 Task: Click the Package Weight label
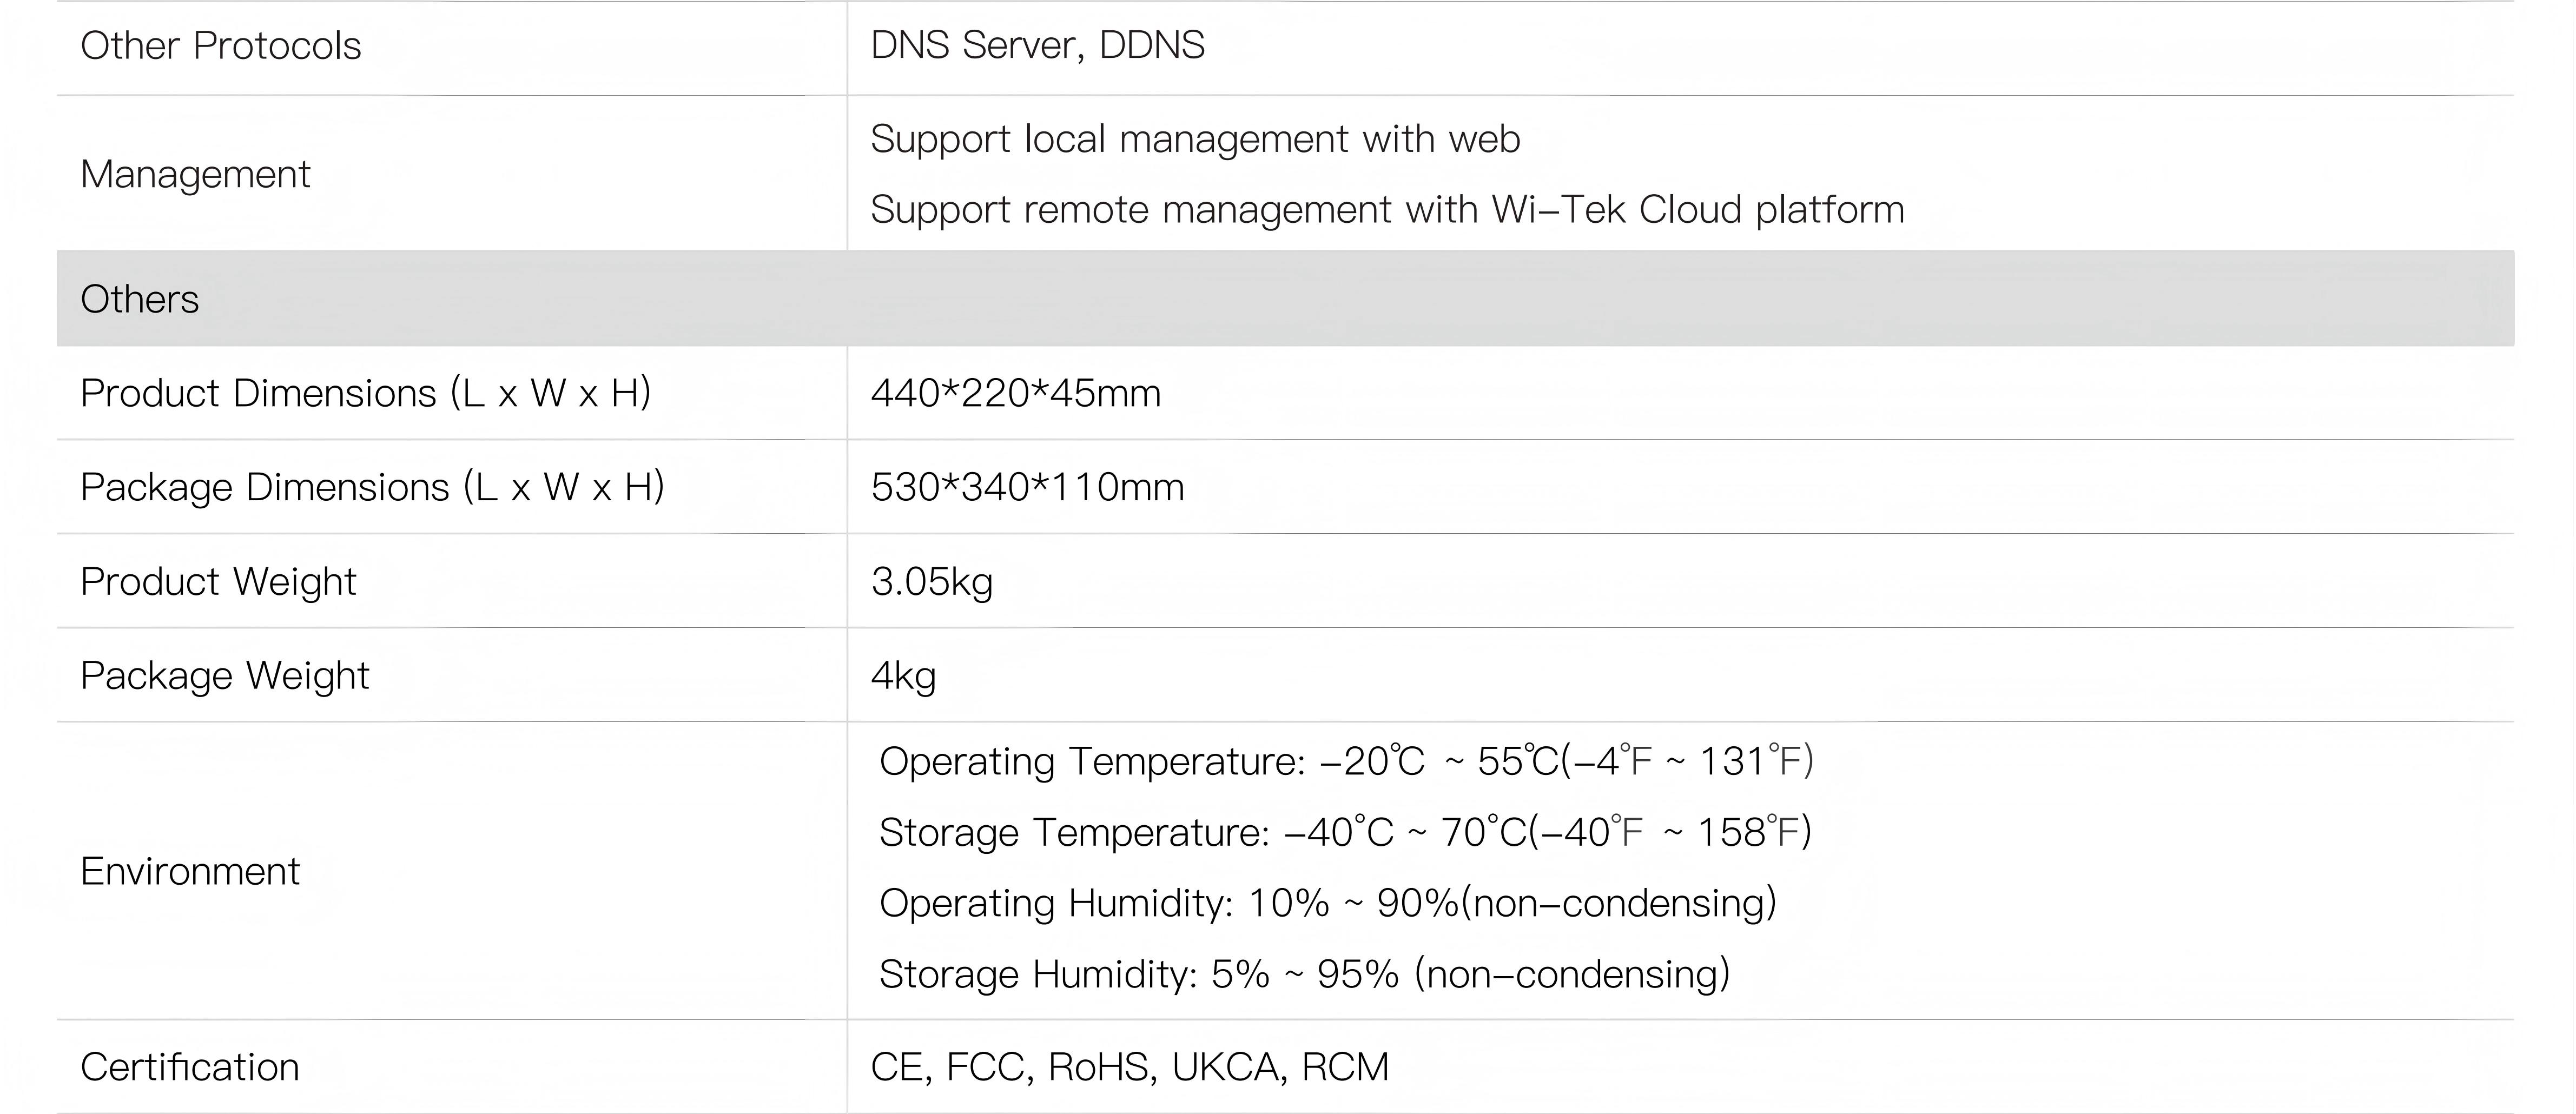(x=225, y=675)
